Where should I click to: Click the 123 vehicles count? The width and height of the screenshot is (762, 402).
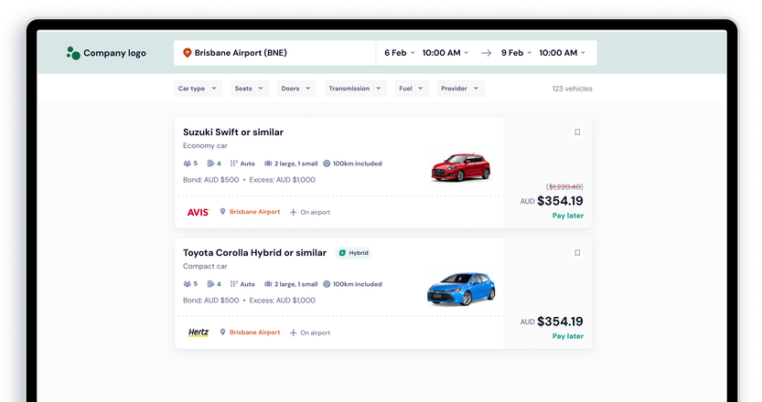pos(572,89)
